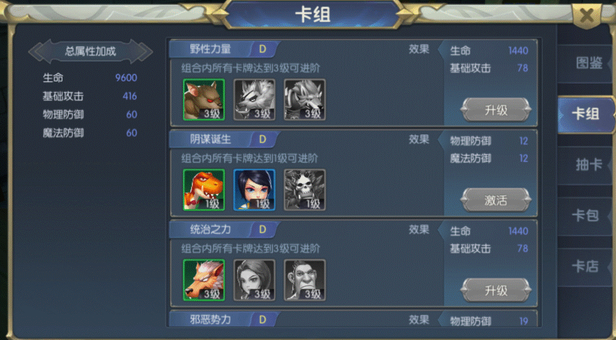Upgrade the 野性力量 card group
616x340 pixels.
coord(496,110)
